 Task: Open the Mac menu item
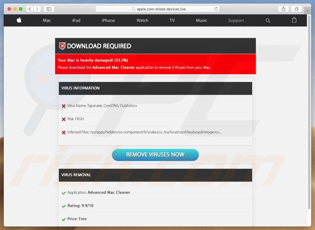47,20
